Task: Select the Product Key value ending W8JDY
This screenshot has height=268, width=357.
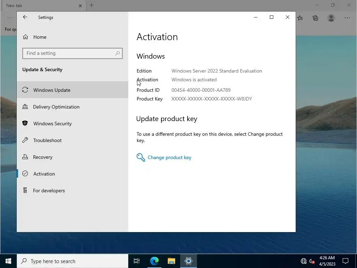Action: pos(212,99)
